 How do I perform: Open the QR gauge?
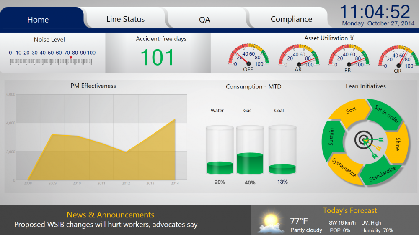click(398, 58)
